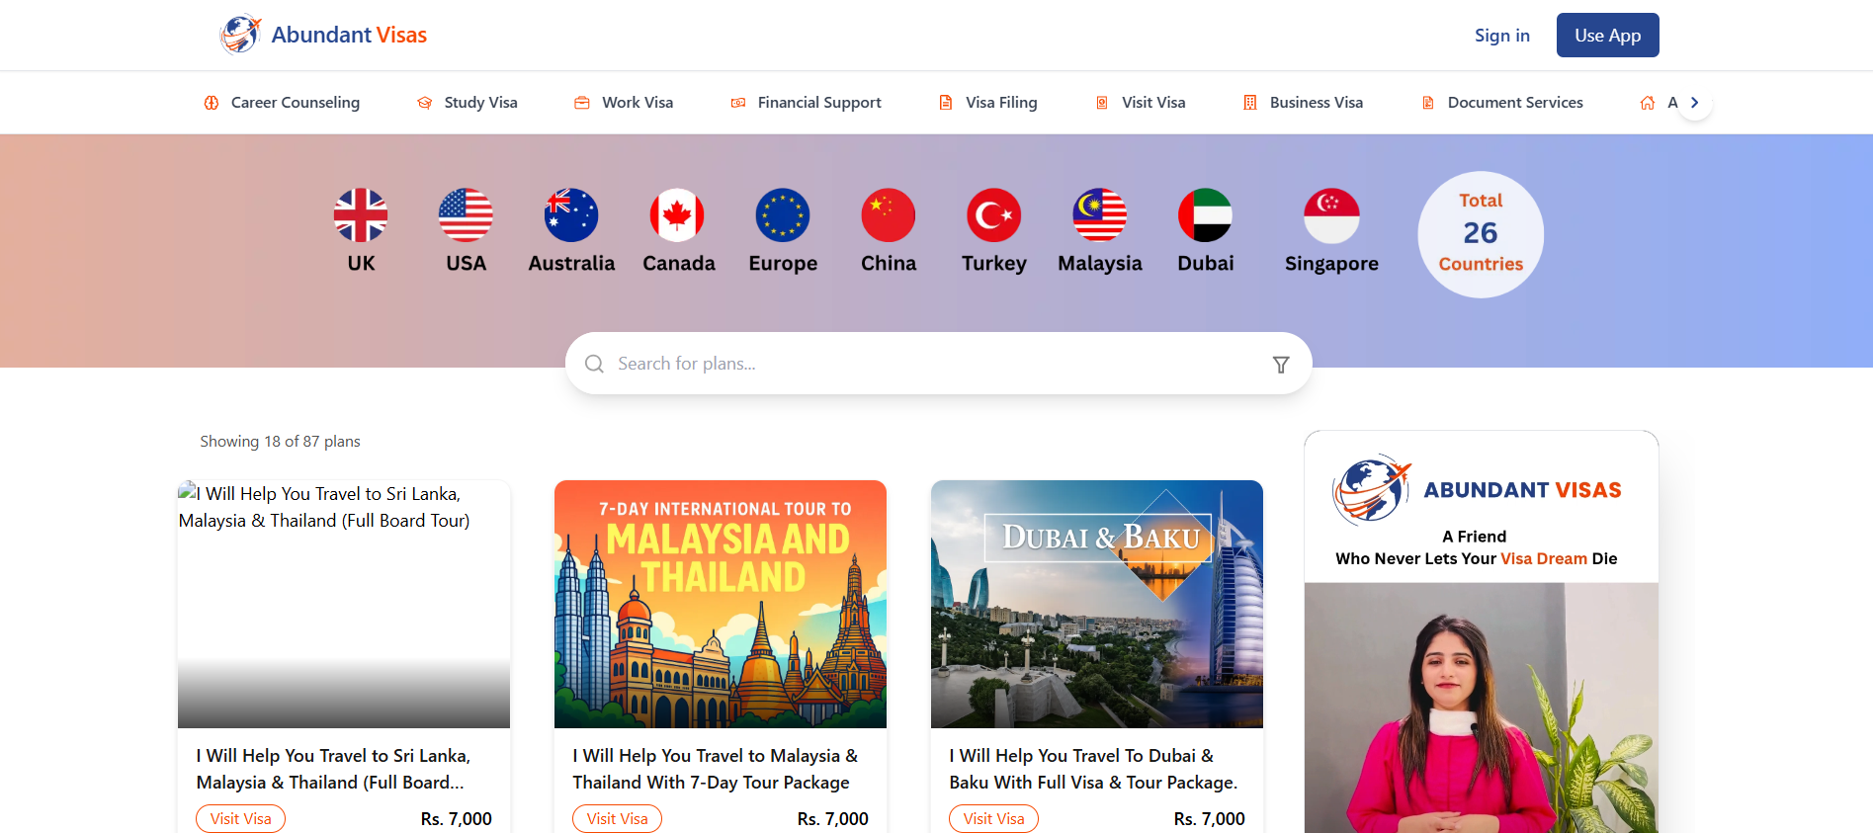Screen dimensions: 1873x833
Task: Select the Malaysia flag icon
Action: click(x=1100, y=215)
